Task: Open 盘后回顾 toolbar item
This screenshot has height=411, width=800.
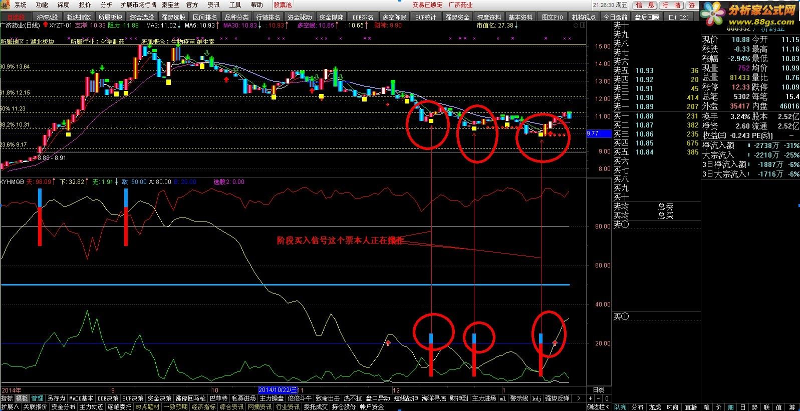Action: (647, 17)
